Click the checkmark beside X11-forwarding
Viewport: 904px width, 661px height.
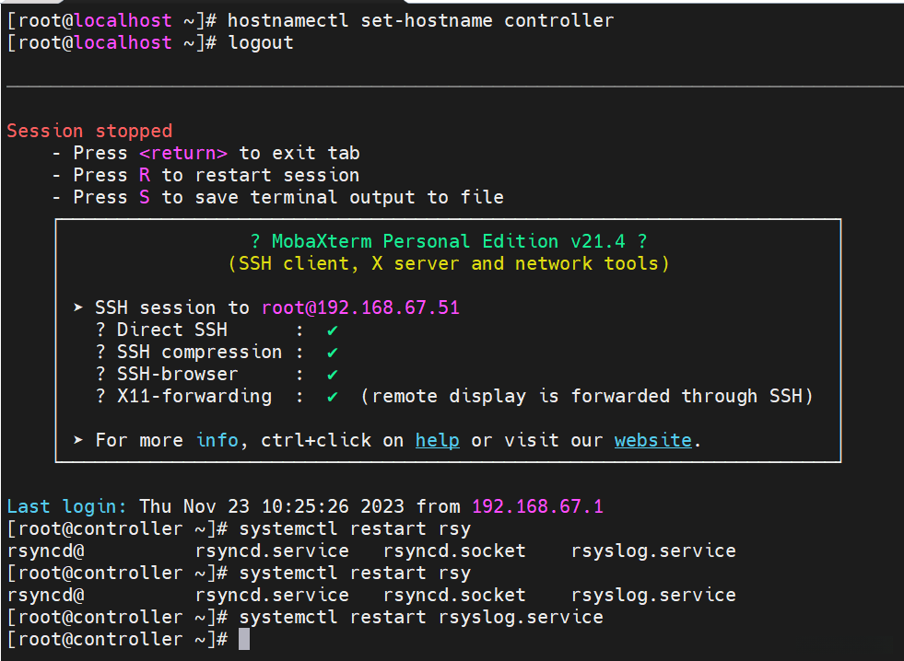click(332, 396)
